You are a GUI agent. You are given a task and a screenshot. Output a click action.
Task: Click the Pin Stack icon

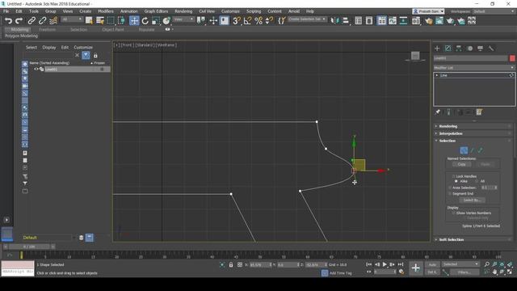coord(438,112)
